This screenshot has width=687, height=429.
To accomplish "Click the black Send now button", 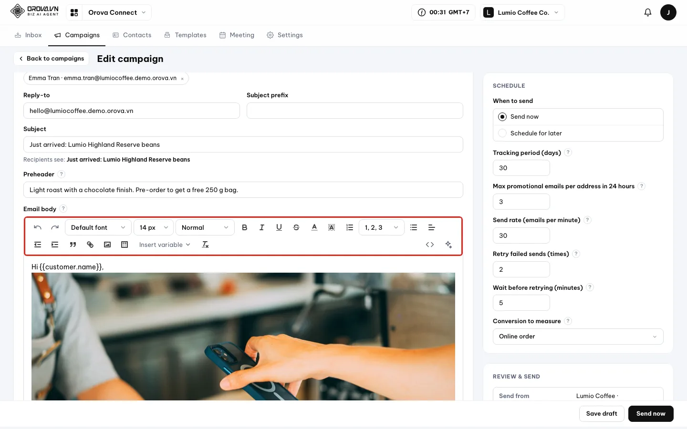I will [651, 414].
